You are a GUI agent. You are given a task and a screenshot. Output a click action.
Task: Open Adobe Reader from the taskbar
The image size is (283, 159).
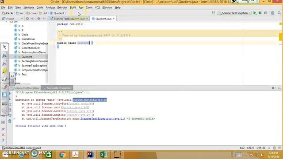tap(76, 155)
